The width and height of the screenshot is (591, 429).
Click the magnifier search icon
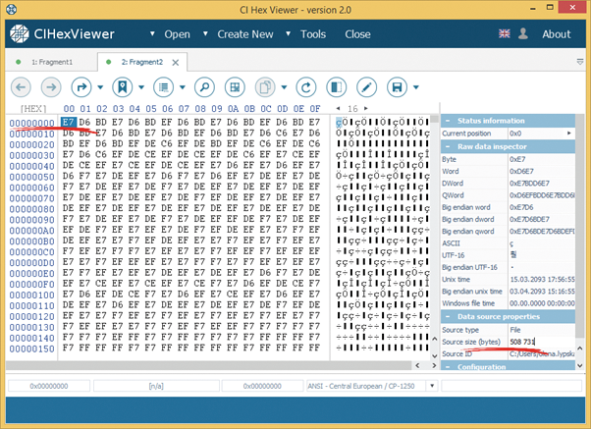pos(204,86)
